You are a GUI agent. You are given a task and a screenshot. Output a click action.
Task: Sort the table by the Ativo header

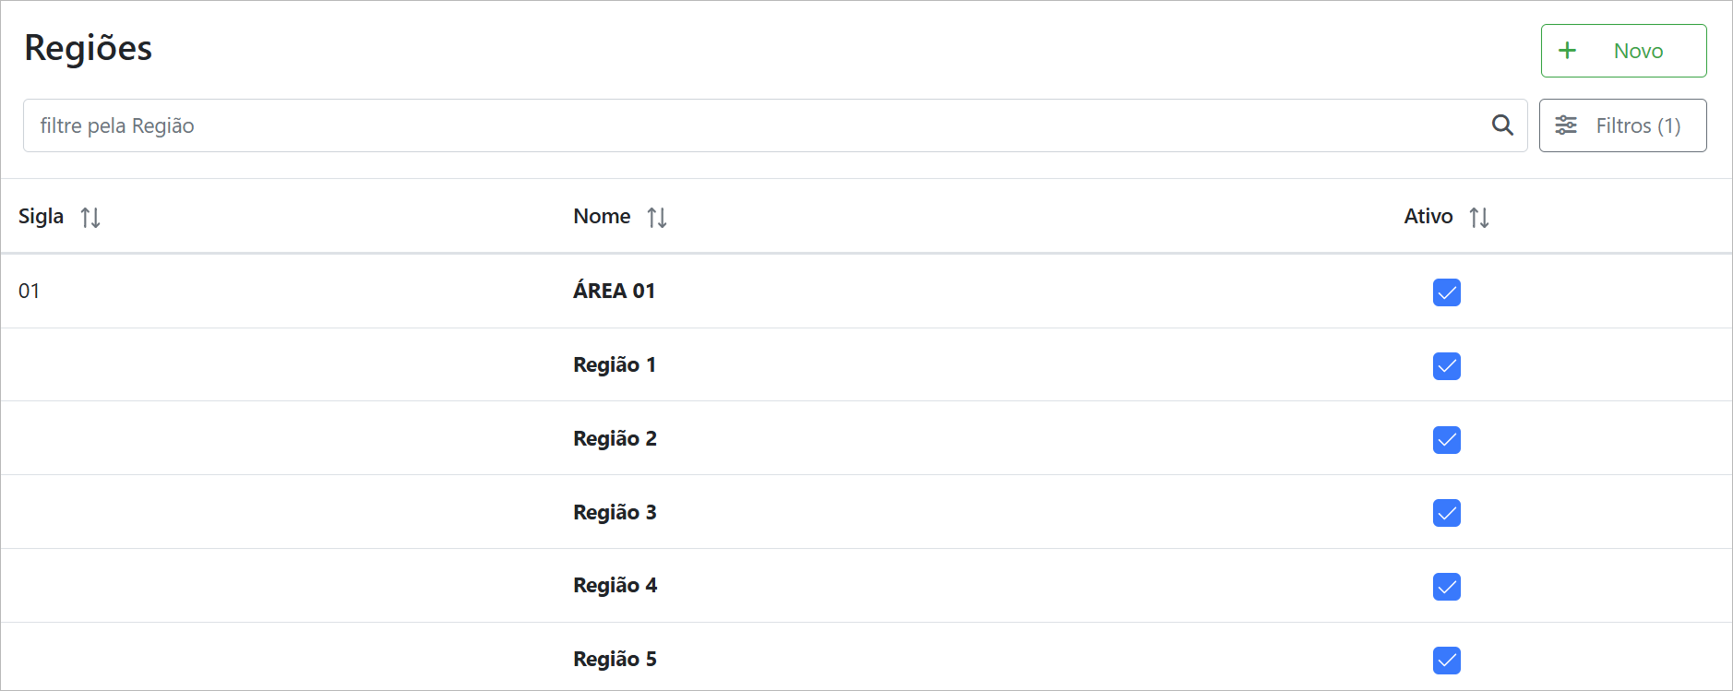pos(1428,217)
